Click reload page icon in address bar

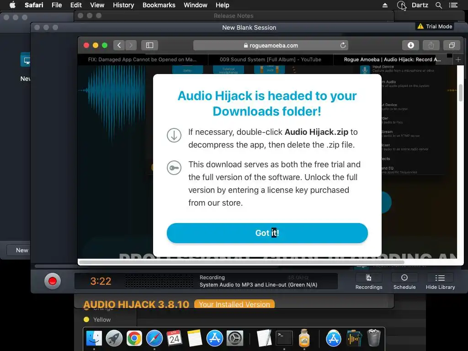pos(343,45)
